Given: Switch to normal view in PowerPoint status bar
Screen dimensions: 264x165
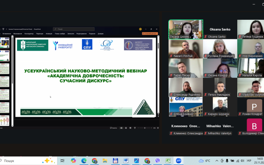Looking at the screenshot, I should click(x=121, y=128).
